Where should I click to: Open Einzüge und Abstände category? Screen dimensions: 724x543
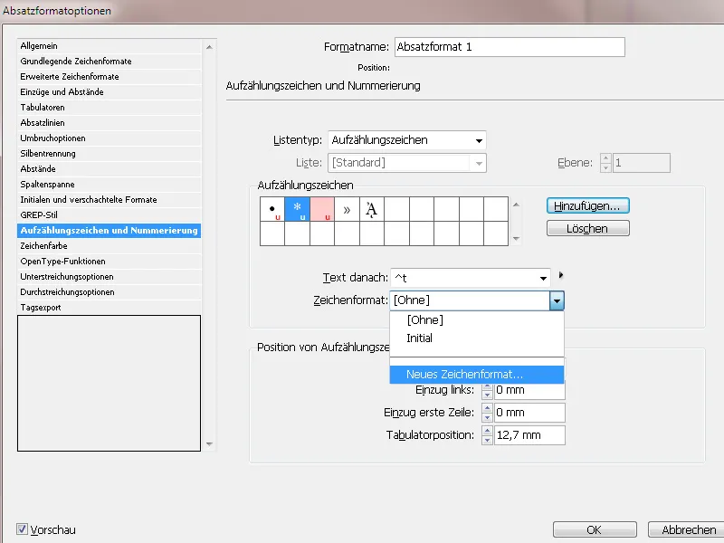[109, 92]
